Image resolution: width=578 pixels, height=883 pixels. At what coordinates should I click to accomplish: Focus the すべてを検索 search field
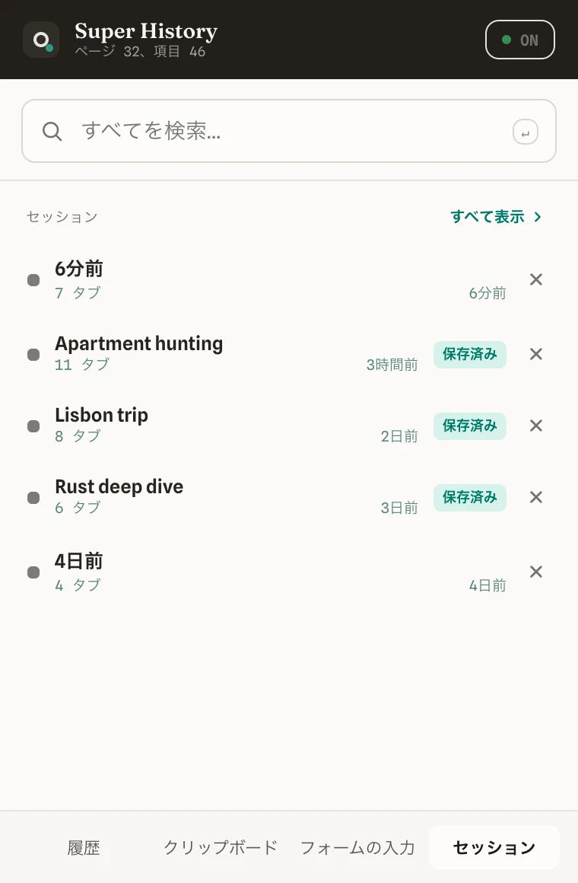[289, 131]
